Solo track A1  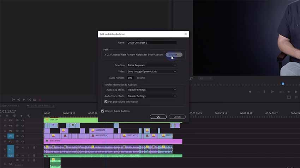(x=28, y=147)
